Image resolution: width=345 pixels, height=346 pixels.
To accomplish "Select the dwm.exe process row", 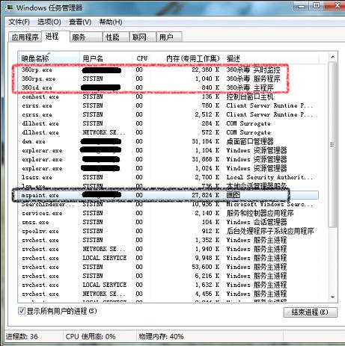I will [168, 141].
